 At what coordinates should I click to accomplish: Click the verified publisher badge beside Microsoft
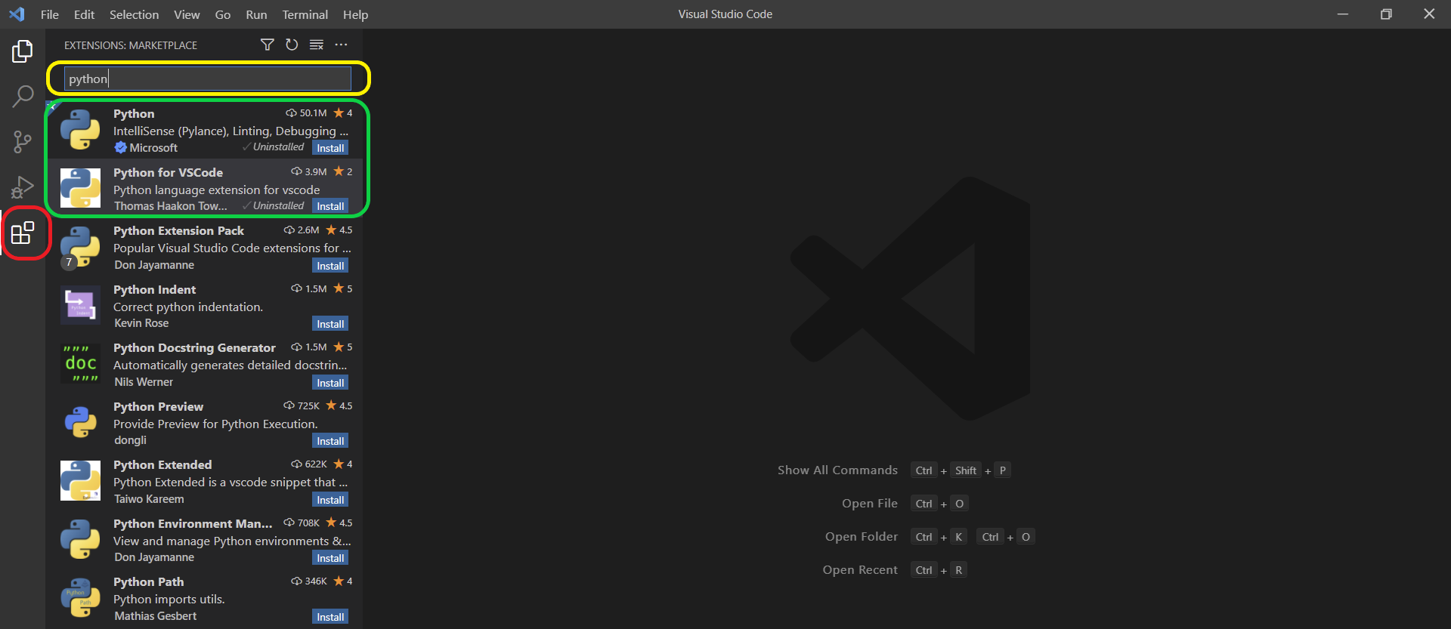120,148
